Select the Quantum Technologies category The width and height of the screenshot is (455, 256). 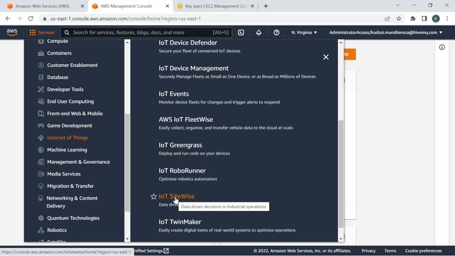(x=73, y=218)
